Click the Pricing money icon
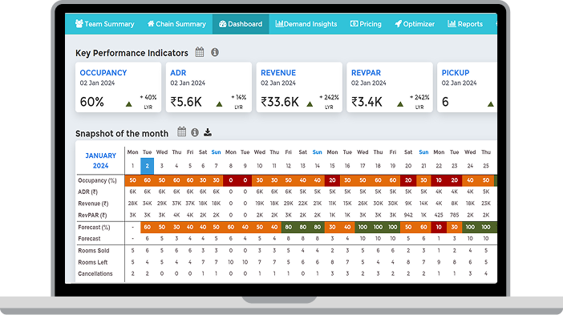 click(354, 24)
